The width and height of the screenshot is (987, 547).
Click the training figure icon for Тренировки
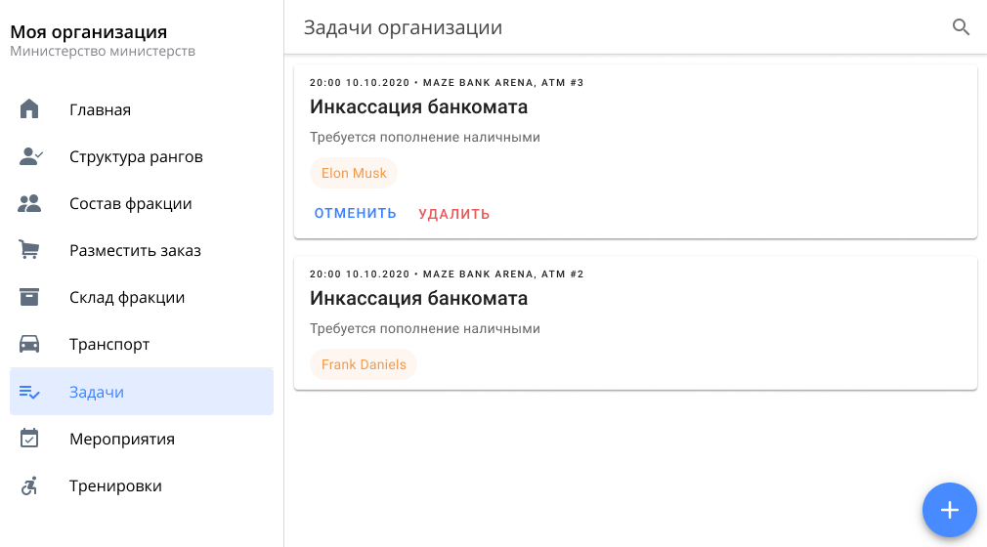pyautogui.click(x=29, y=485)
